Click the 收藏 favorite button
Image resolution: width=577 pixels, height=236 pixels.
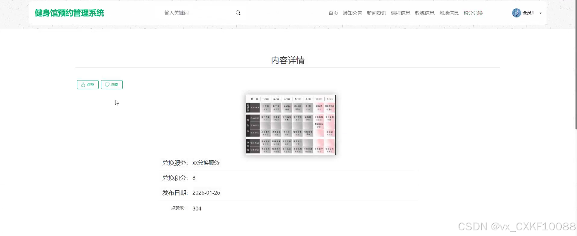(112, 85)
